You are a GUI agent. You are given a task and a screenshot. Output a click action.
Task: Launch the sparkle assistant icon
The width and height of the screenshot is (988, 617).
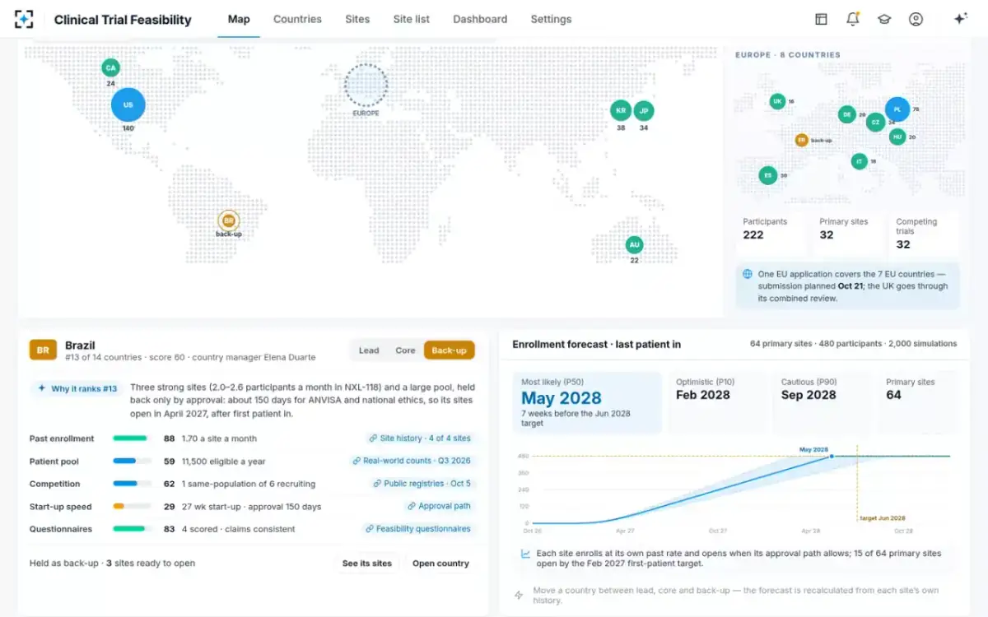pyautogui.click(x=960, y=19)
